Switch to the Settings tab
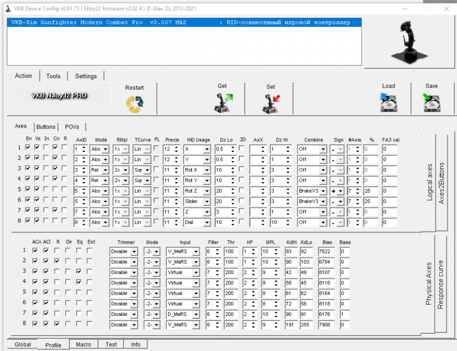 click(x=86, y=76)
